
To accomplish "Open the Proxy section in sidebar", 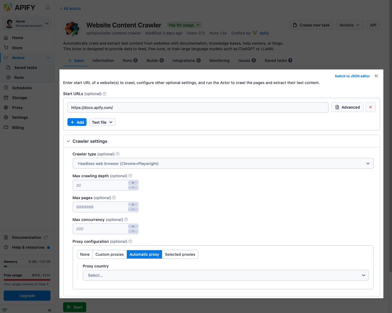I will point(18,107).
